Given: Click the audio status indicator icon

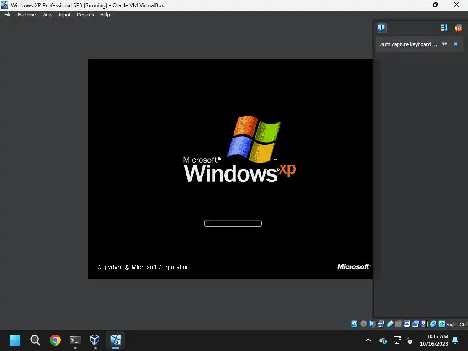Looking at the screenshot, I should [372, 324].
